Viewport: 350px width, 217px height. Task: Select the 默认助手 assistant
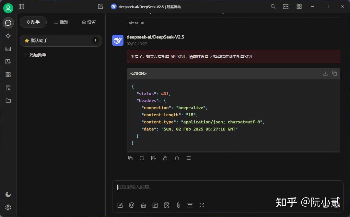pos(61,40)
